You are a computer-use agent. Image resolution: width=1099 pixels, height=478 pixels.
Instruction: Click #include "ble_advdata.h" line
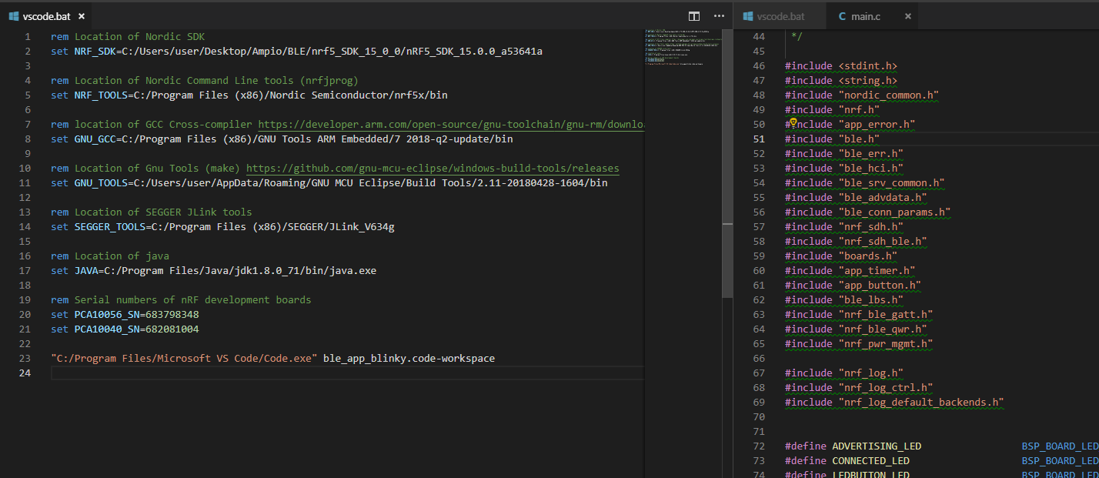[857, 197]
